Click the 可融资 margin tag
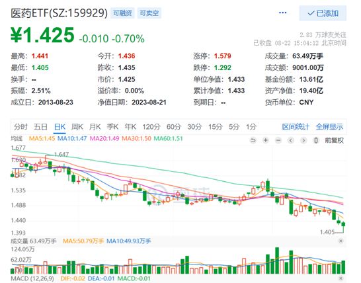 [122, 13]
